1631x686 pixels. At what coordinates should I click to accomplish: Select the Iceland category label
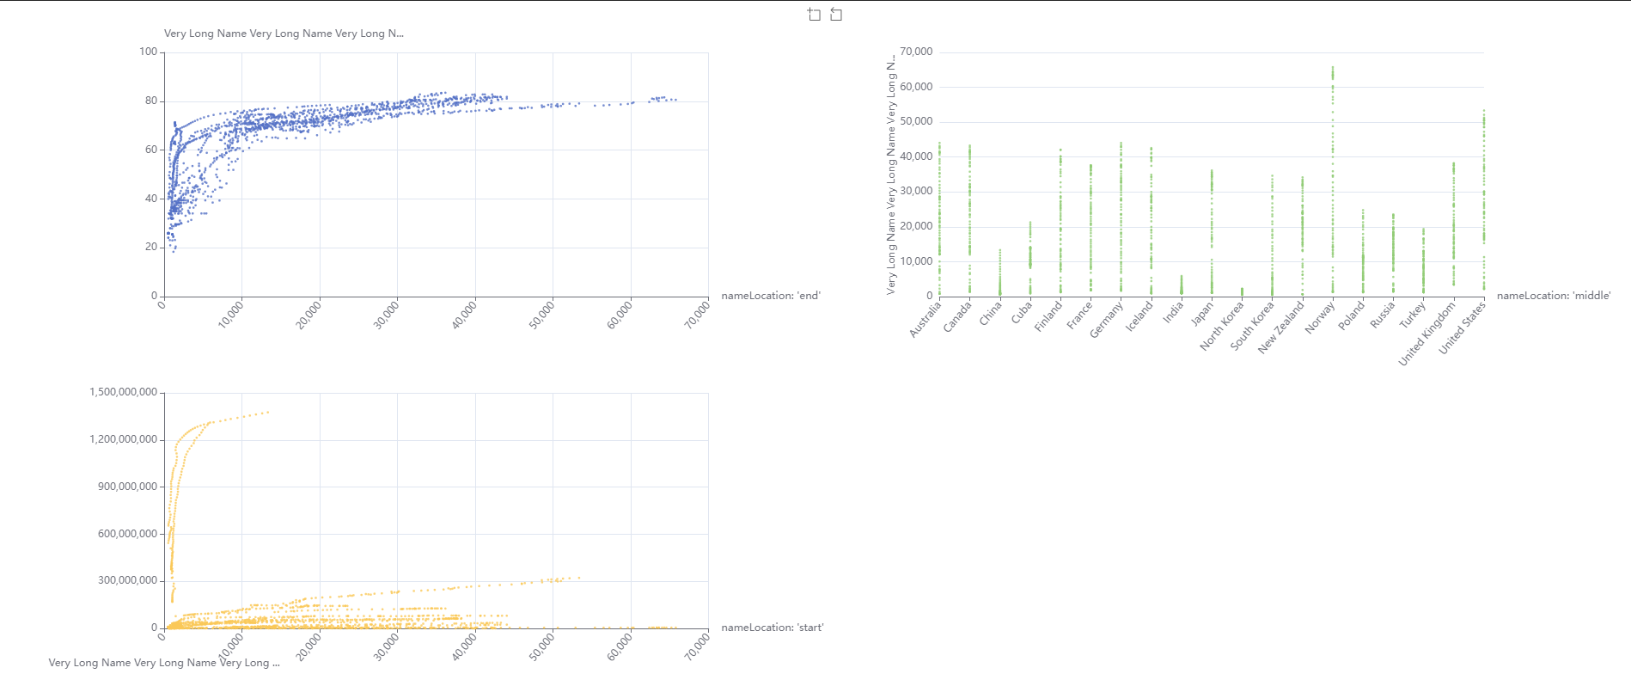1139,316
